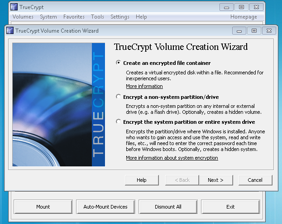Image resolution: width=282 pixels, height=224 pixels.
Task: Open the Settings menu
Action: (x=120, y=17)
